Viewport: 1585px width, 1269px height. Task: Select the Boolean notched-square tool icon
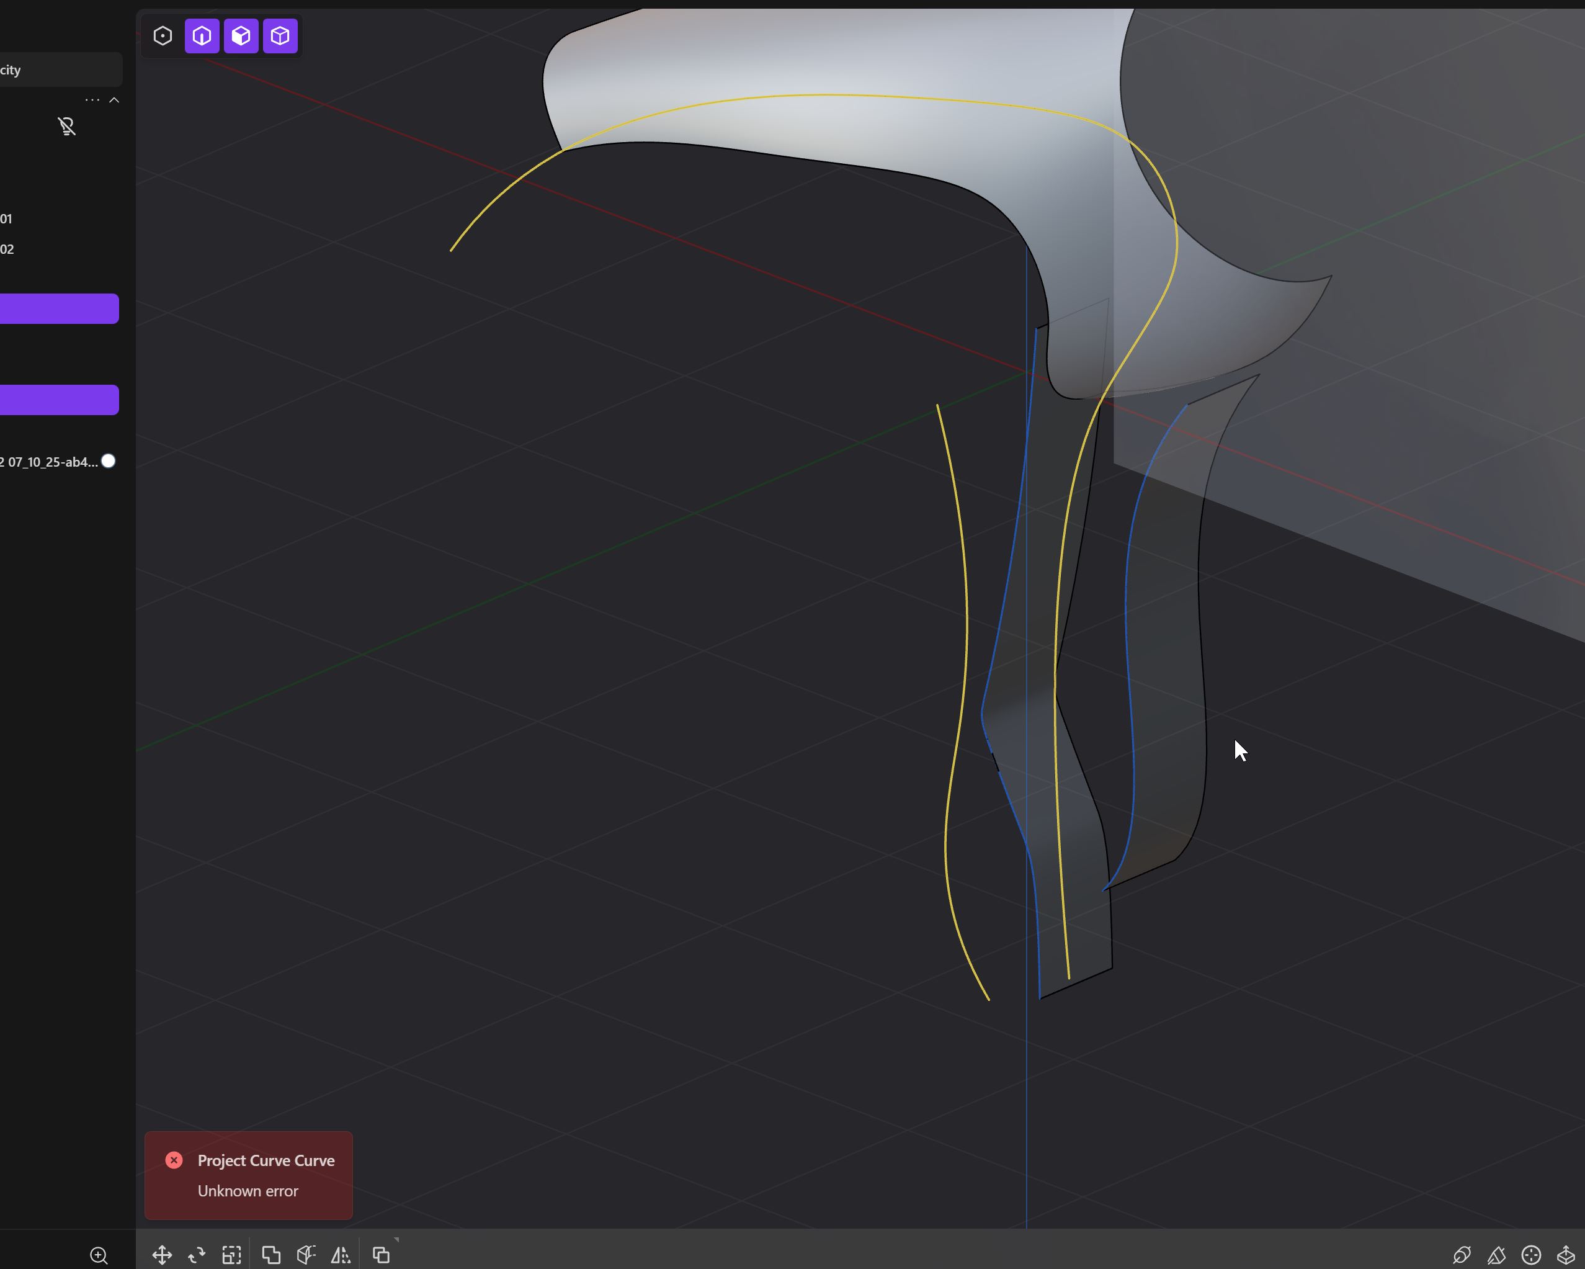point(270,1255)
